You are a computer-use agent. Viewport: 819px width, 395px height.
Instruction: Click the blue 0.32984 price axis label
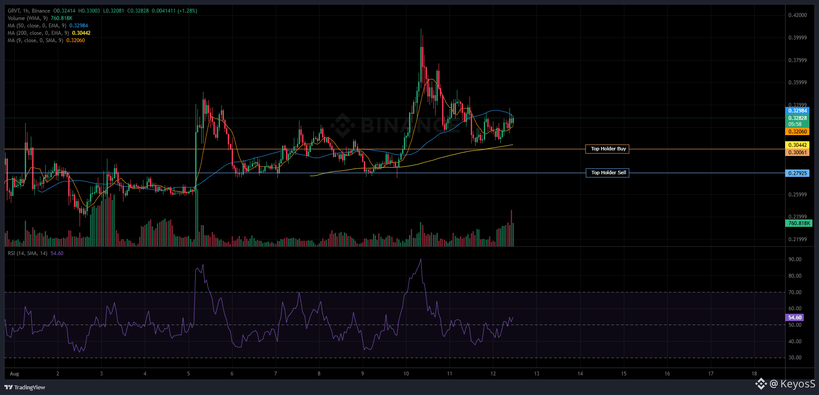(x=797, y=111)
